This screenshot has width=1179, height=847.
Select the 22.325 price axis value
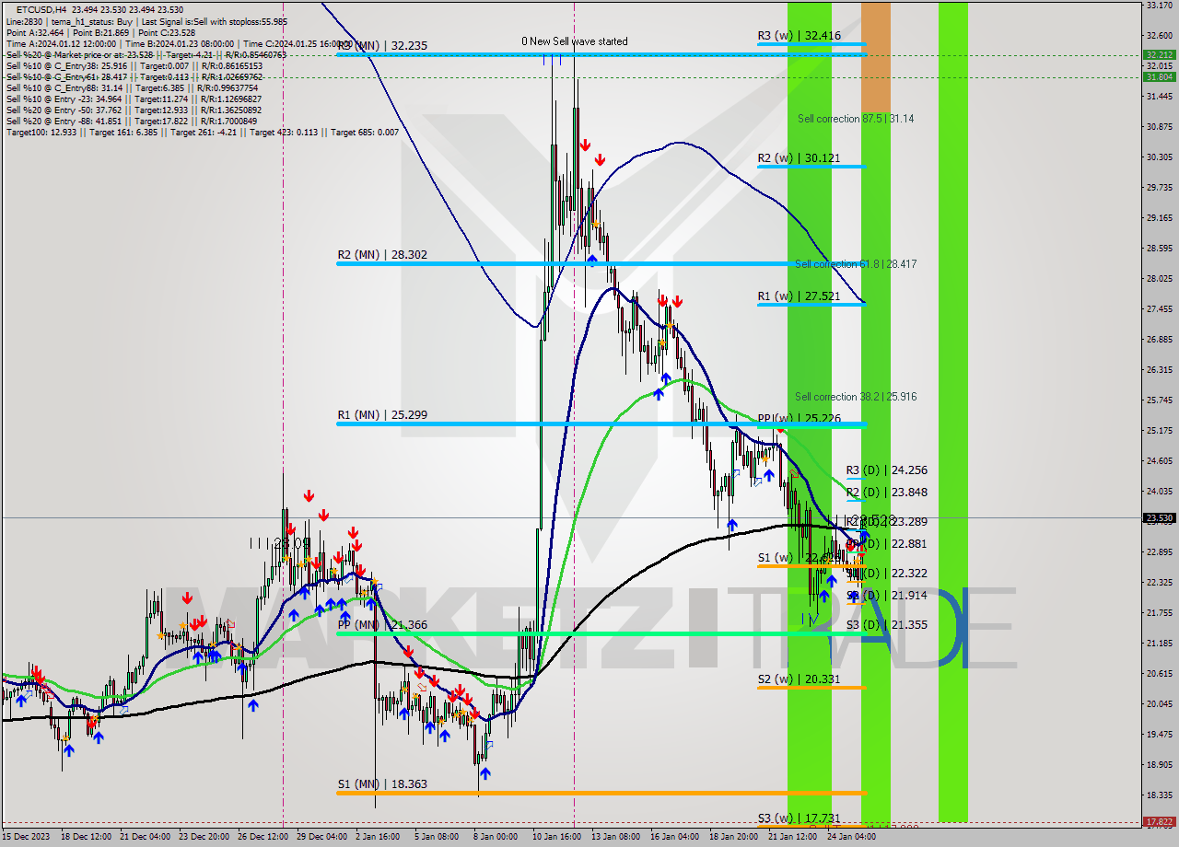point(1159,583)
